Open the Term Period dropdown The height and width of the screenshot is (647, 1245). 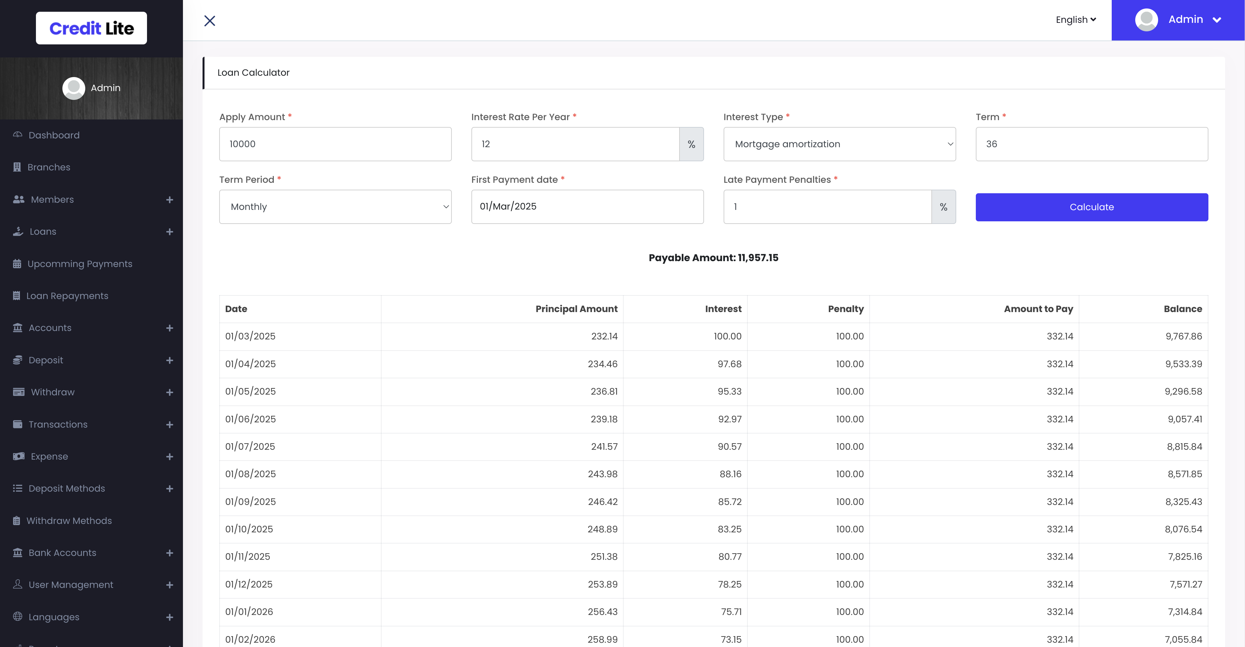335,207
